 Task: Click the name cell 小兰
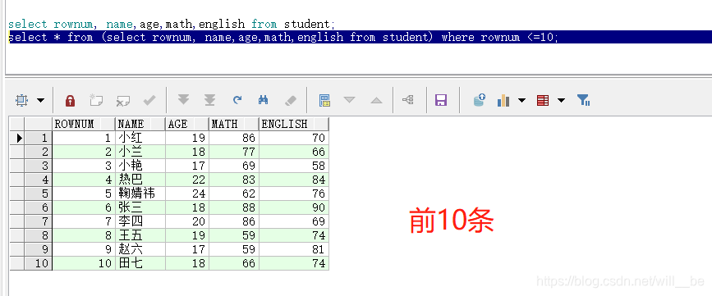click(140, 152)
